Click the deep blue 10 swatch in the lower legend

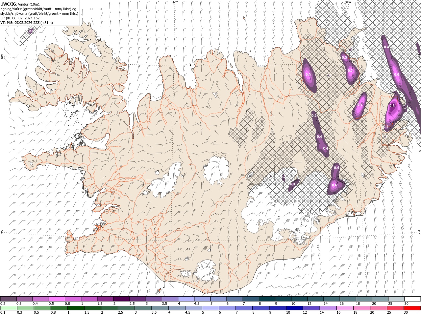pyautogui.click(x=294, y=308)
